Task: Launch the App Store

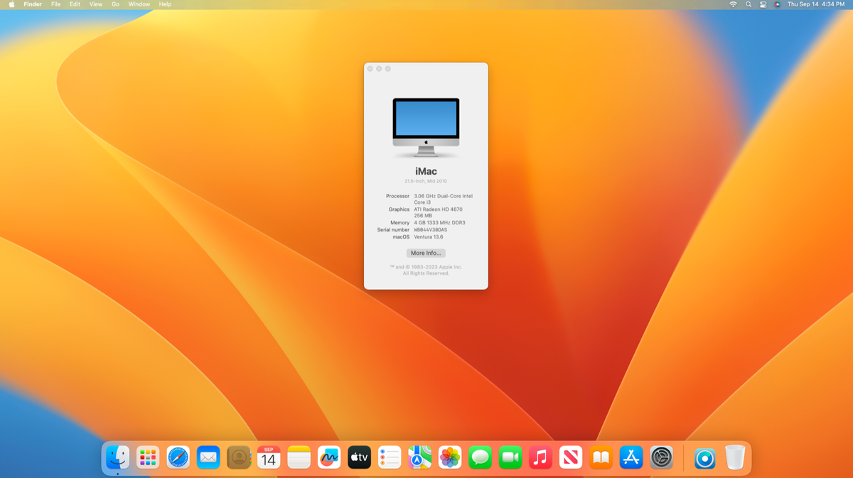Action: pos(631,457)
